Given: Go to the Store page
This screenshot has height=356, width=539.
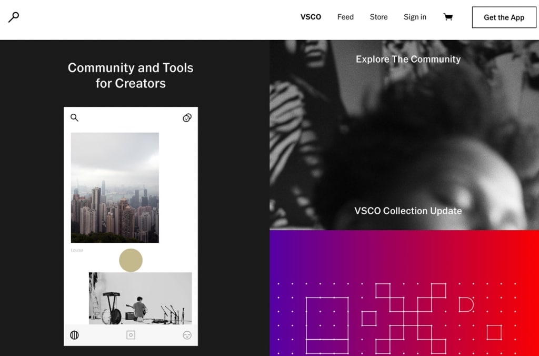Looking at the screenshot, I should point(378,17).
